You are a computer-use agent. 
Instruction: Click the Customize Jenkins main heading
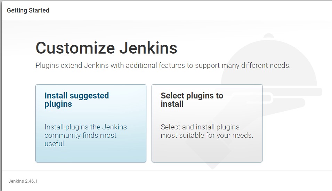pos(106,48)
